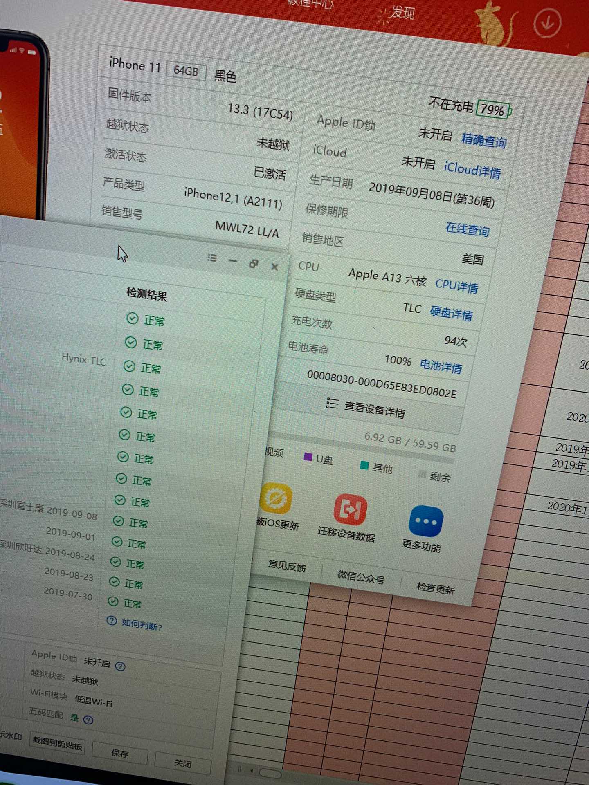
Task: Select the 深圳富士康 2019-09-08 entry
Action: pyautogui.click(x=49, y=509)
